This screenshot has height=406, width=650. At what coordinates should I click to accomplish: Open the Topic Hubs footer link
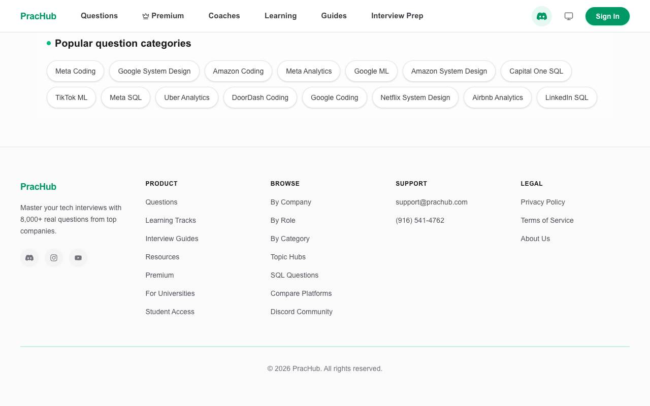pos(288,257)
